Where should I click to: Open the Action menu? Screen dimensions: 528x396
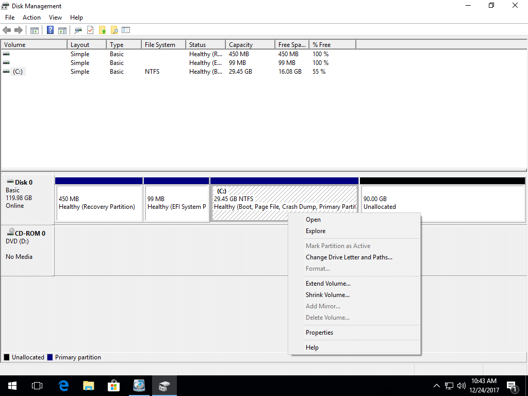(x=31, y=18)
